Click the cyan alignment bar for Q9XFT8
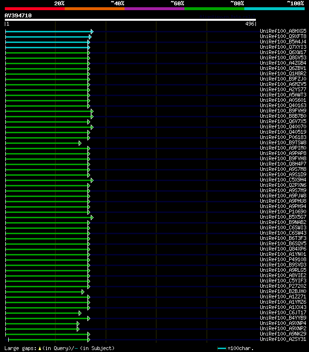This screenshot has width=309, height=352. click(x=47, y=37)
